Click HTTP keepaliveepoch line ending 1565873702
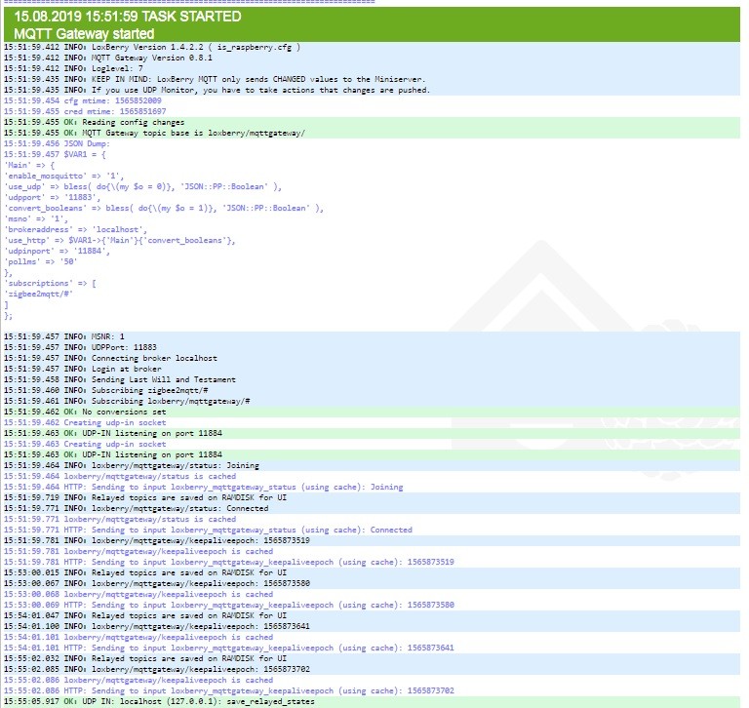749x708 pixels. coord(229,691)
